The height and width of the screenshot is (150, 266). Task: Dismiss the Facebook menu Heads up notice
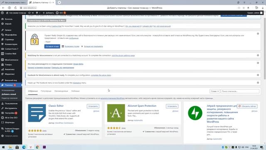(x=258, y=82)
